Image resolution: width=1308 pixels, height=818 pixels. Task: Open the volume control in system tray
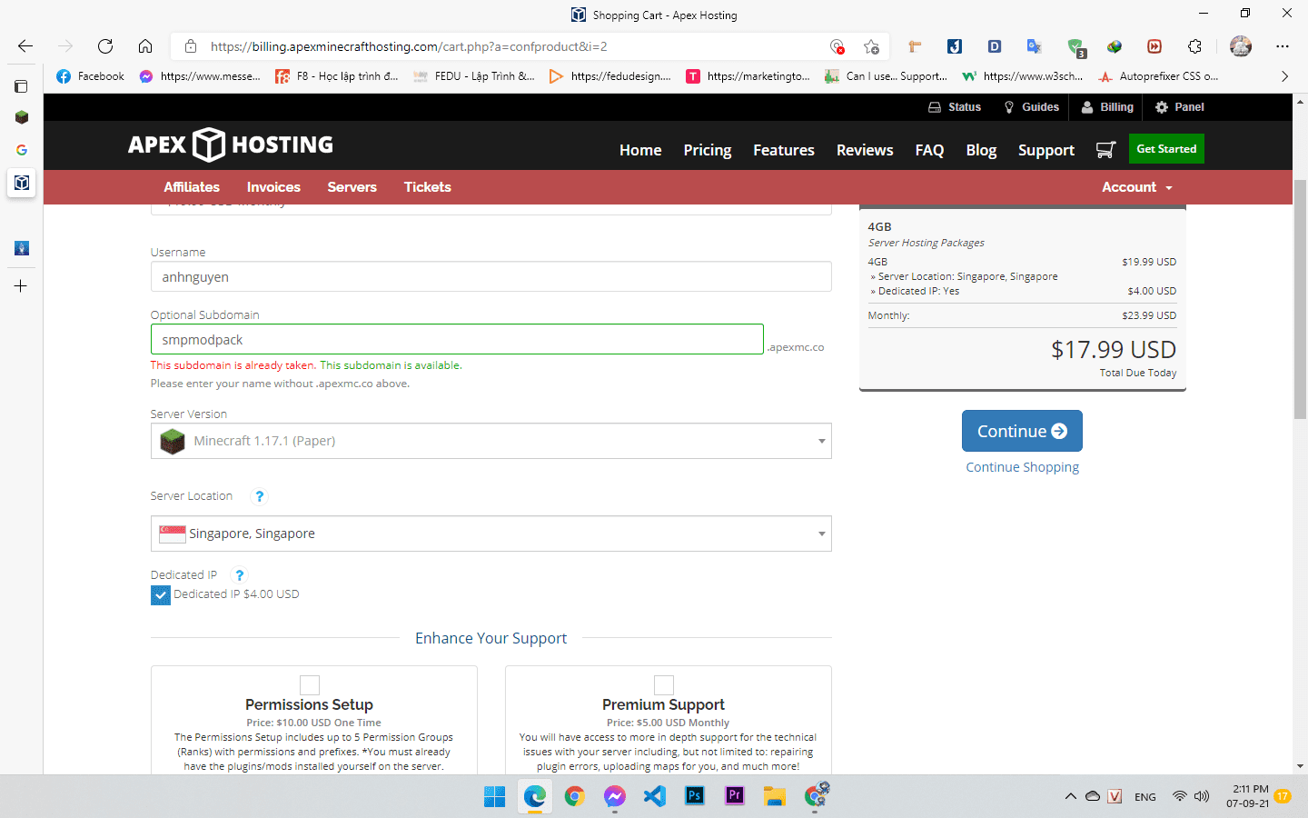tap(1202, 796)
